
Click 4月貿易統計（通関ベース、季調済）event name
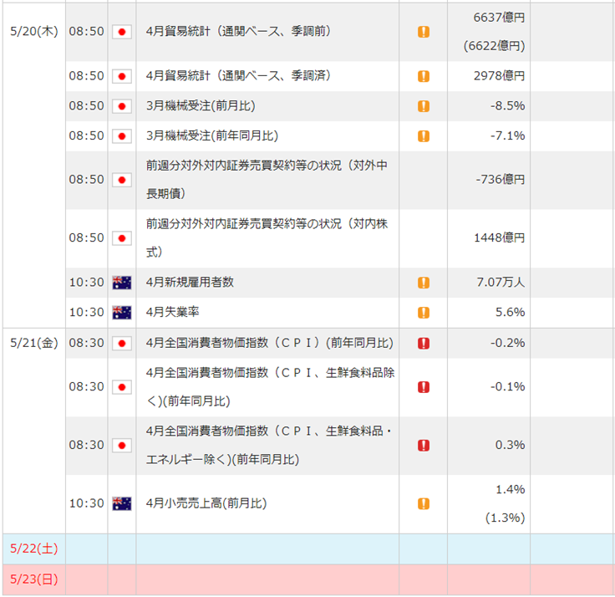238,75
